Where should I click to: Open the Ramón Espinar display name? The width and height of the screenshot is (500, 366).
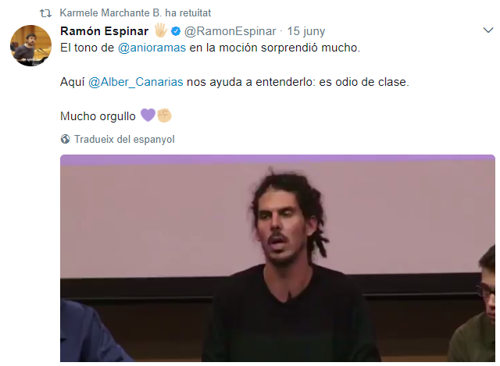104,31
